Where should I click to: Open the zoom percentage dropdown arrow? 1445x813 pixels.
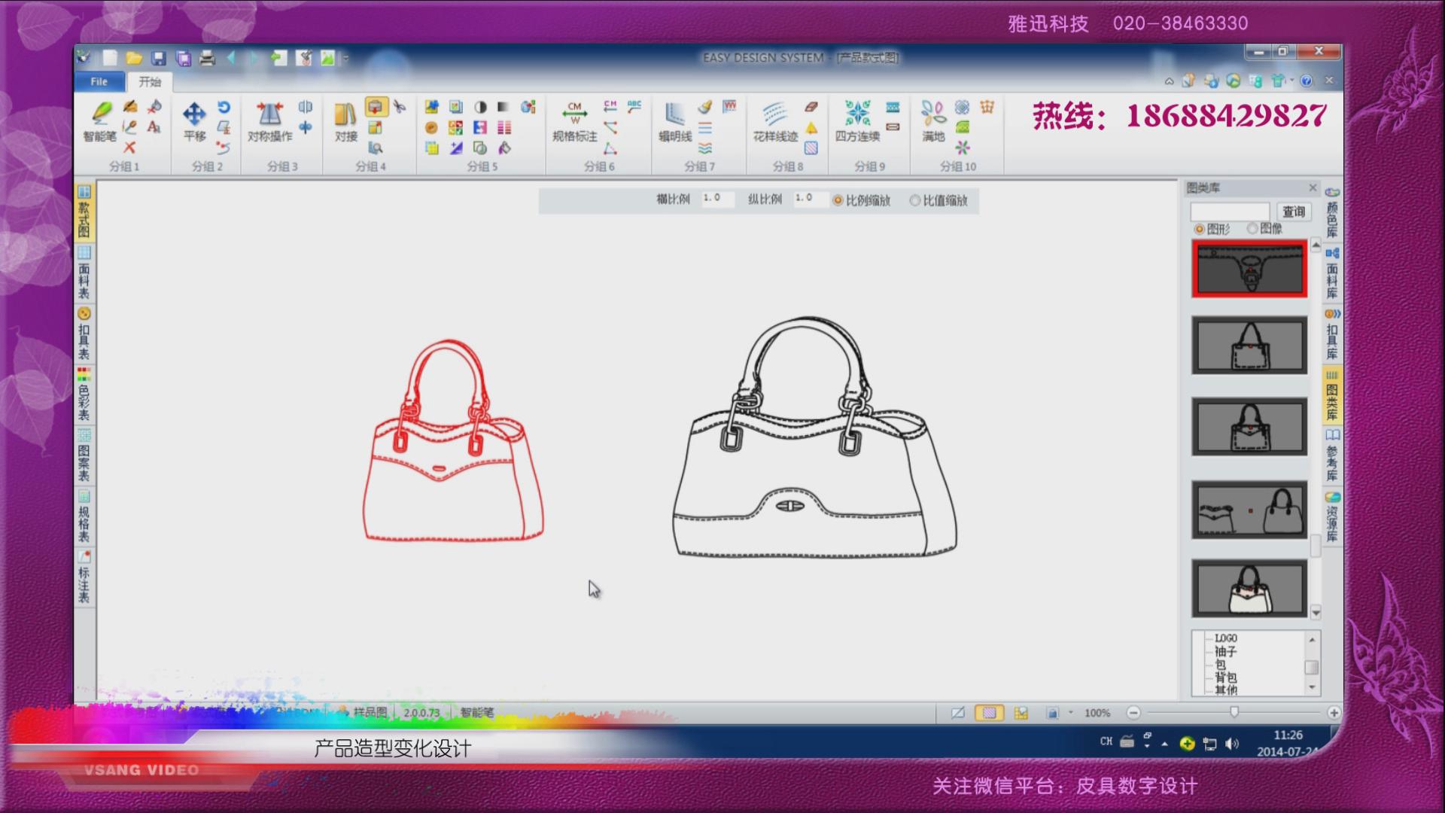point(1071,712)
